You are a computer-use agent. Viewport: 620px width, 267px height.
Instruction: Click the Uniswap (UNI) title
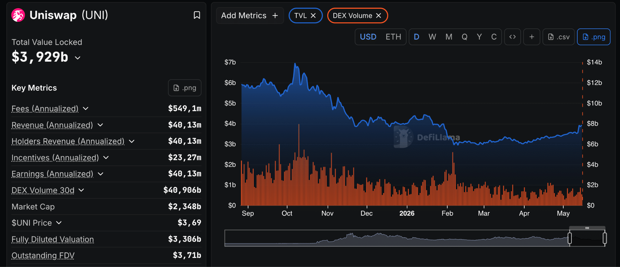(x=69, y=15)
